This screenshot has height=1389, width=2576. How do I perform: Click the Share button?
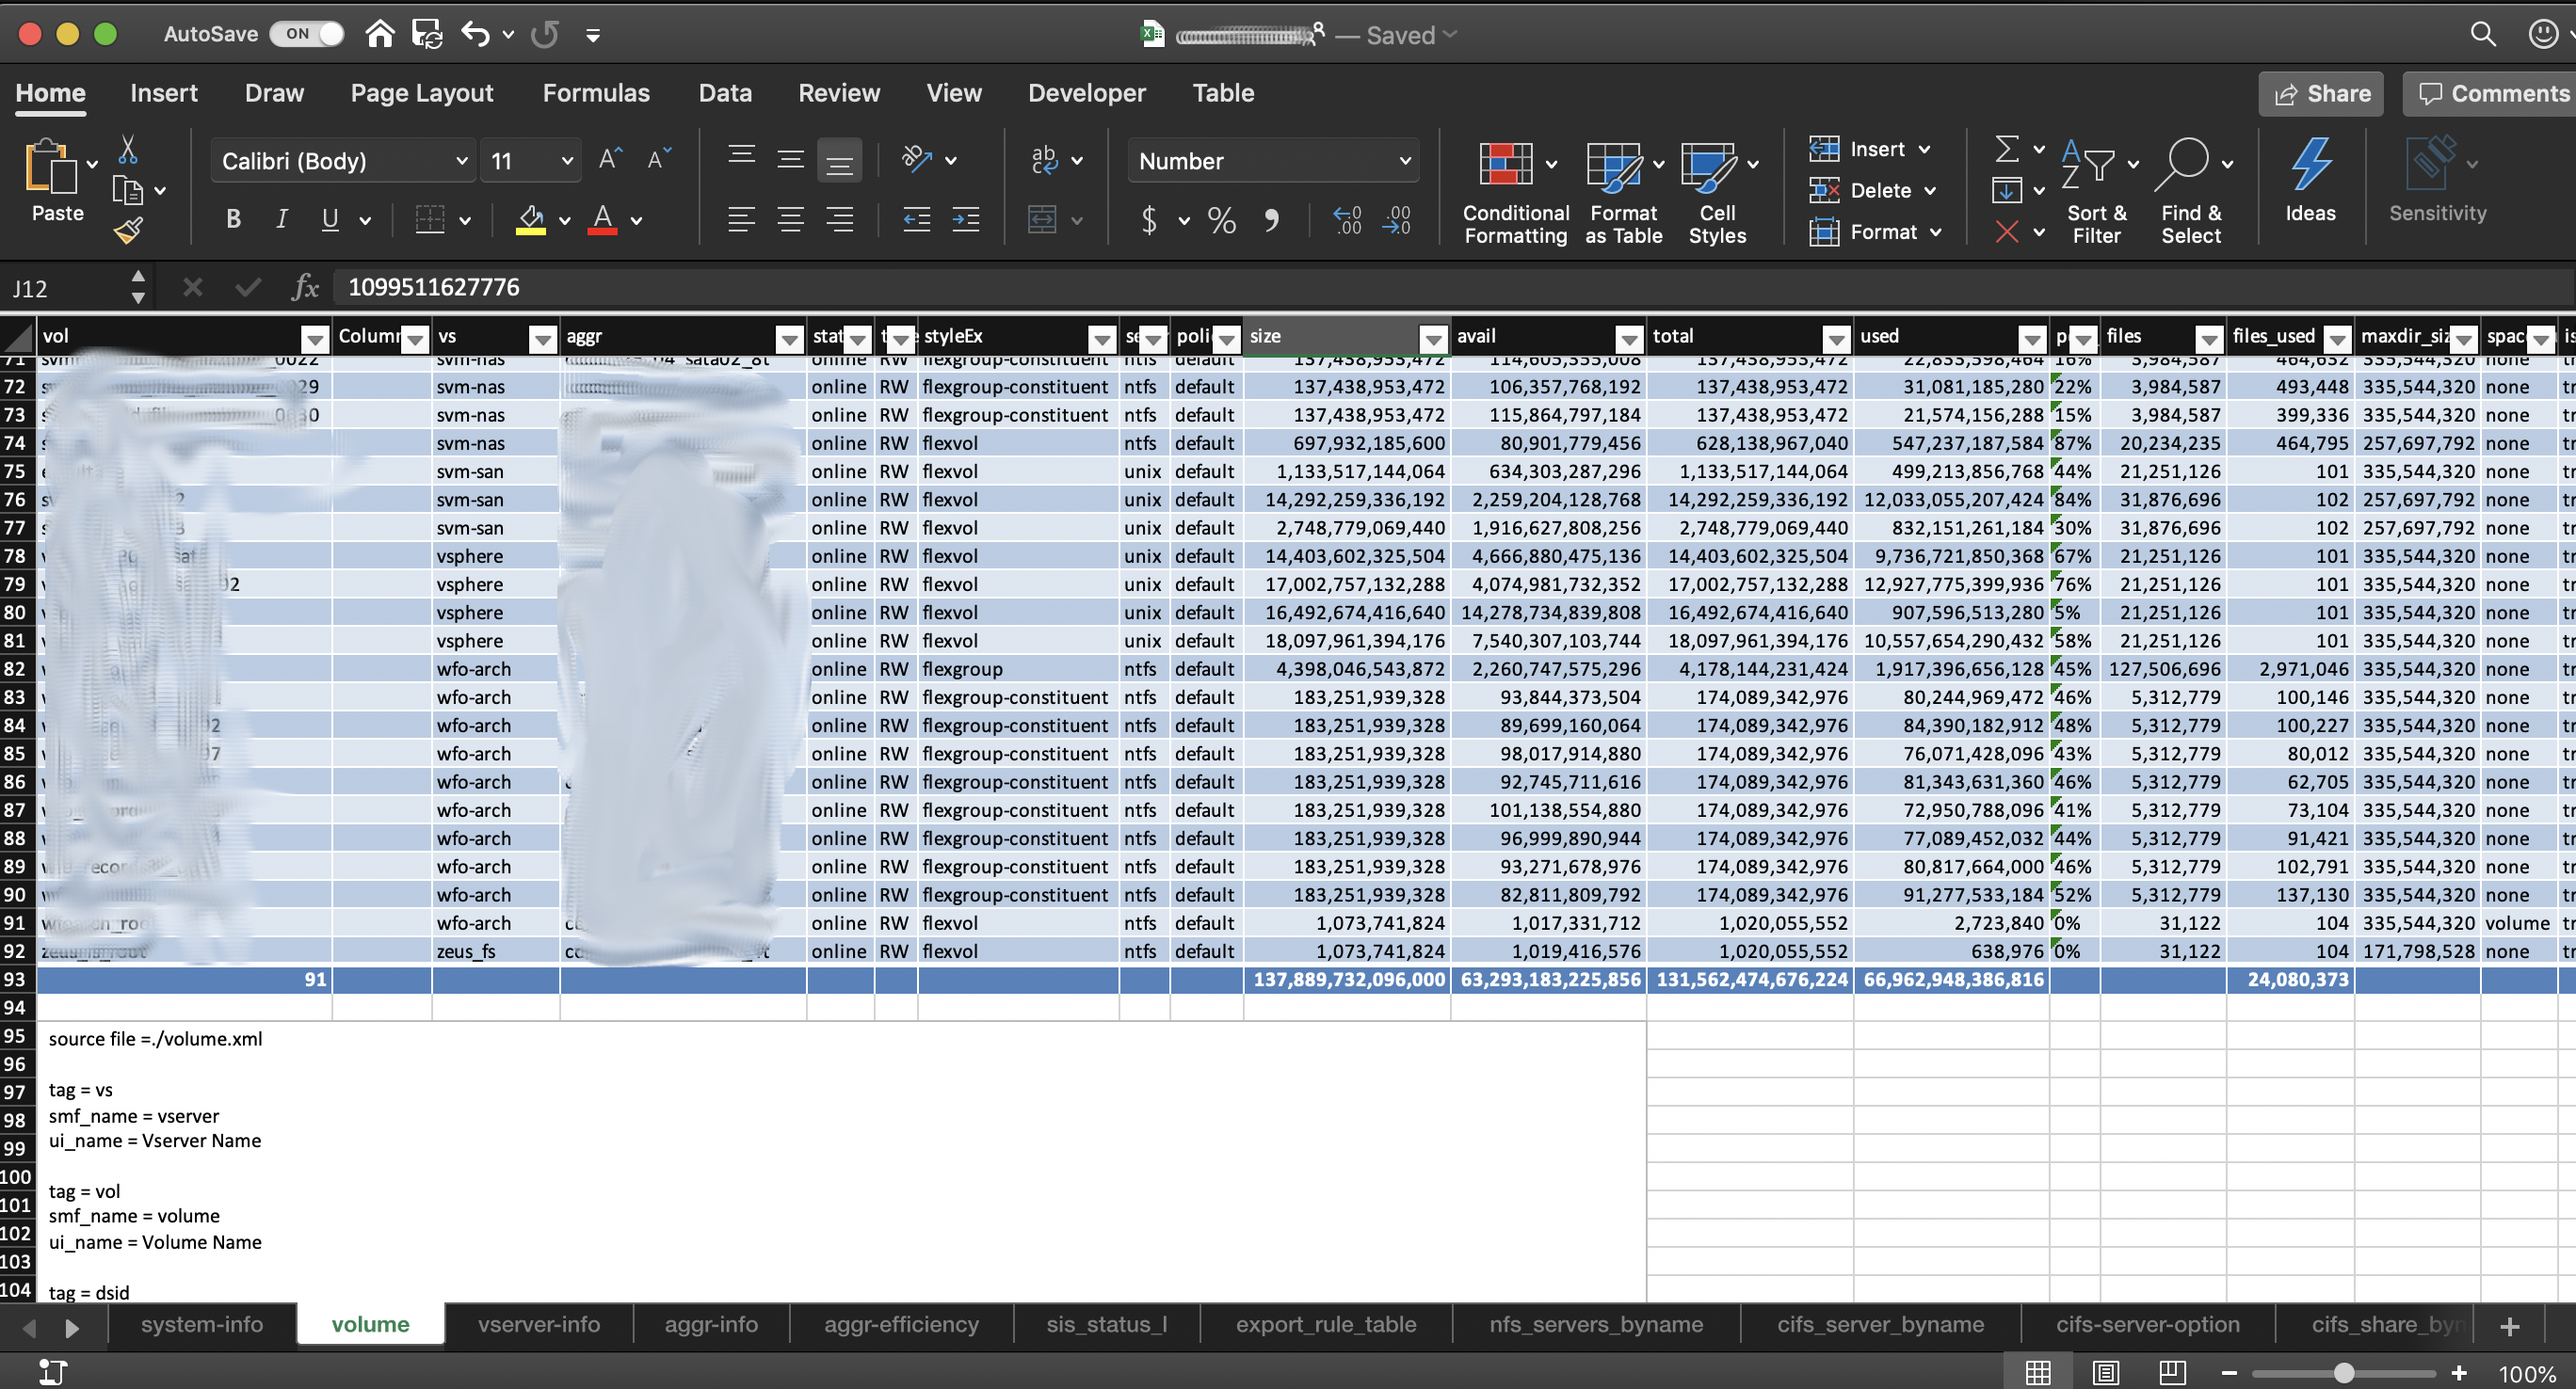[x=2321, y=92]
